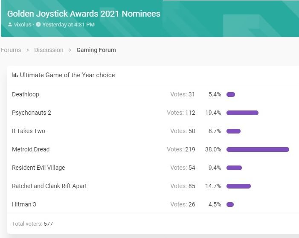Screen dimensions: 299x238
Task: Open the Gaming Forum breadcrumb
Action: 96,50
